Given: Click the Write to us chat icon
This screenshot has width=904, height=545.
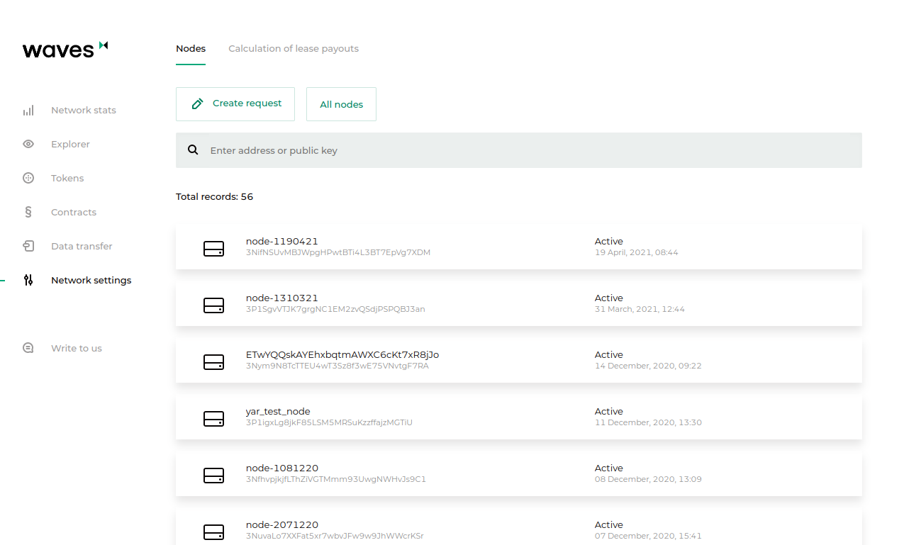Looking at the screenshot, I should (28, 349).
